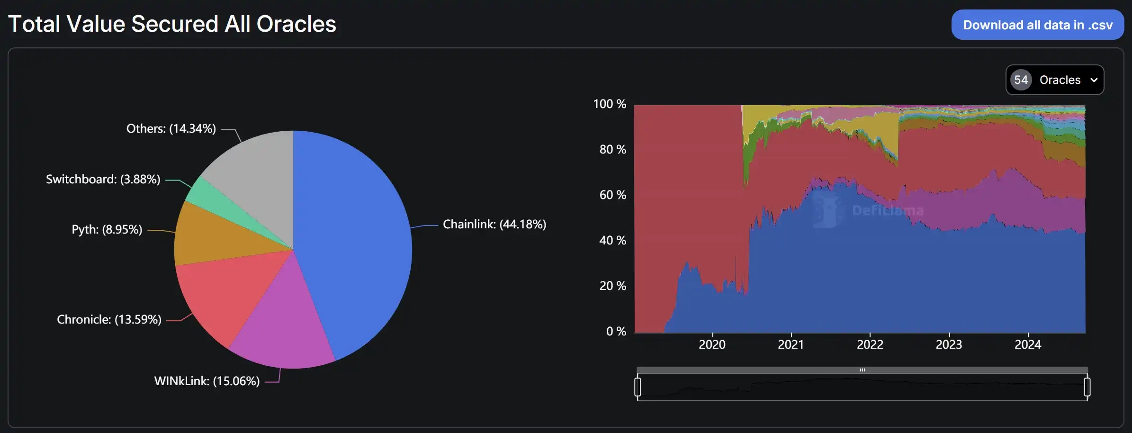1132x433 pixels.
Task: Click the left time range slider handle
Action: tap(638, 387)
